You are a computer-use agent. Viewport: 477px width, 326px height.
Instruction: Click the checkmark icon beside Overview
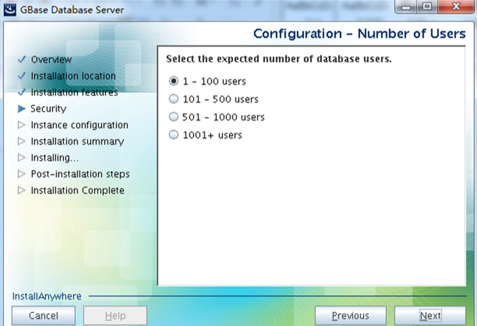click(22, 59)
